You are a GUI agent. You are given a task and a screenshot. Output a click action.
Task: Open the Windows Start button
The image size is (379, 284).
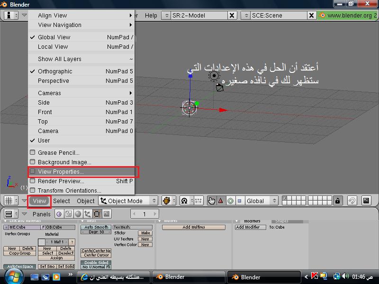point(14,277)
